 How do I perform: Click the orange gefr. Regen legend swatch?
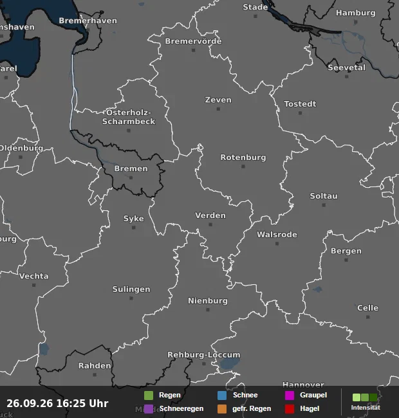coord(222,409)
